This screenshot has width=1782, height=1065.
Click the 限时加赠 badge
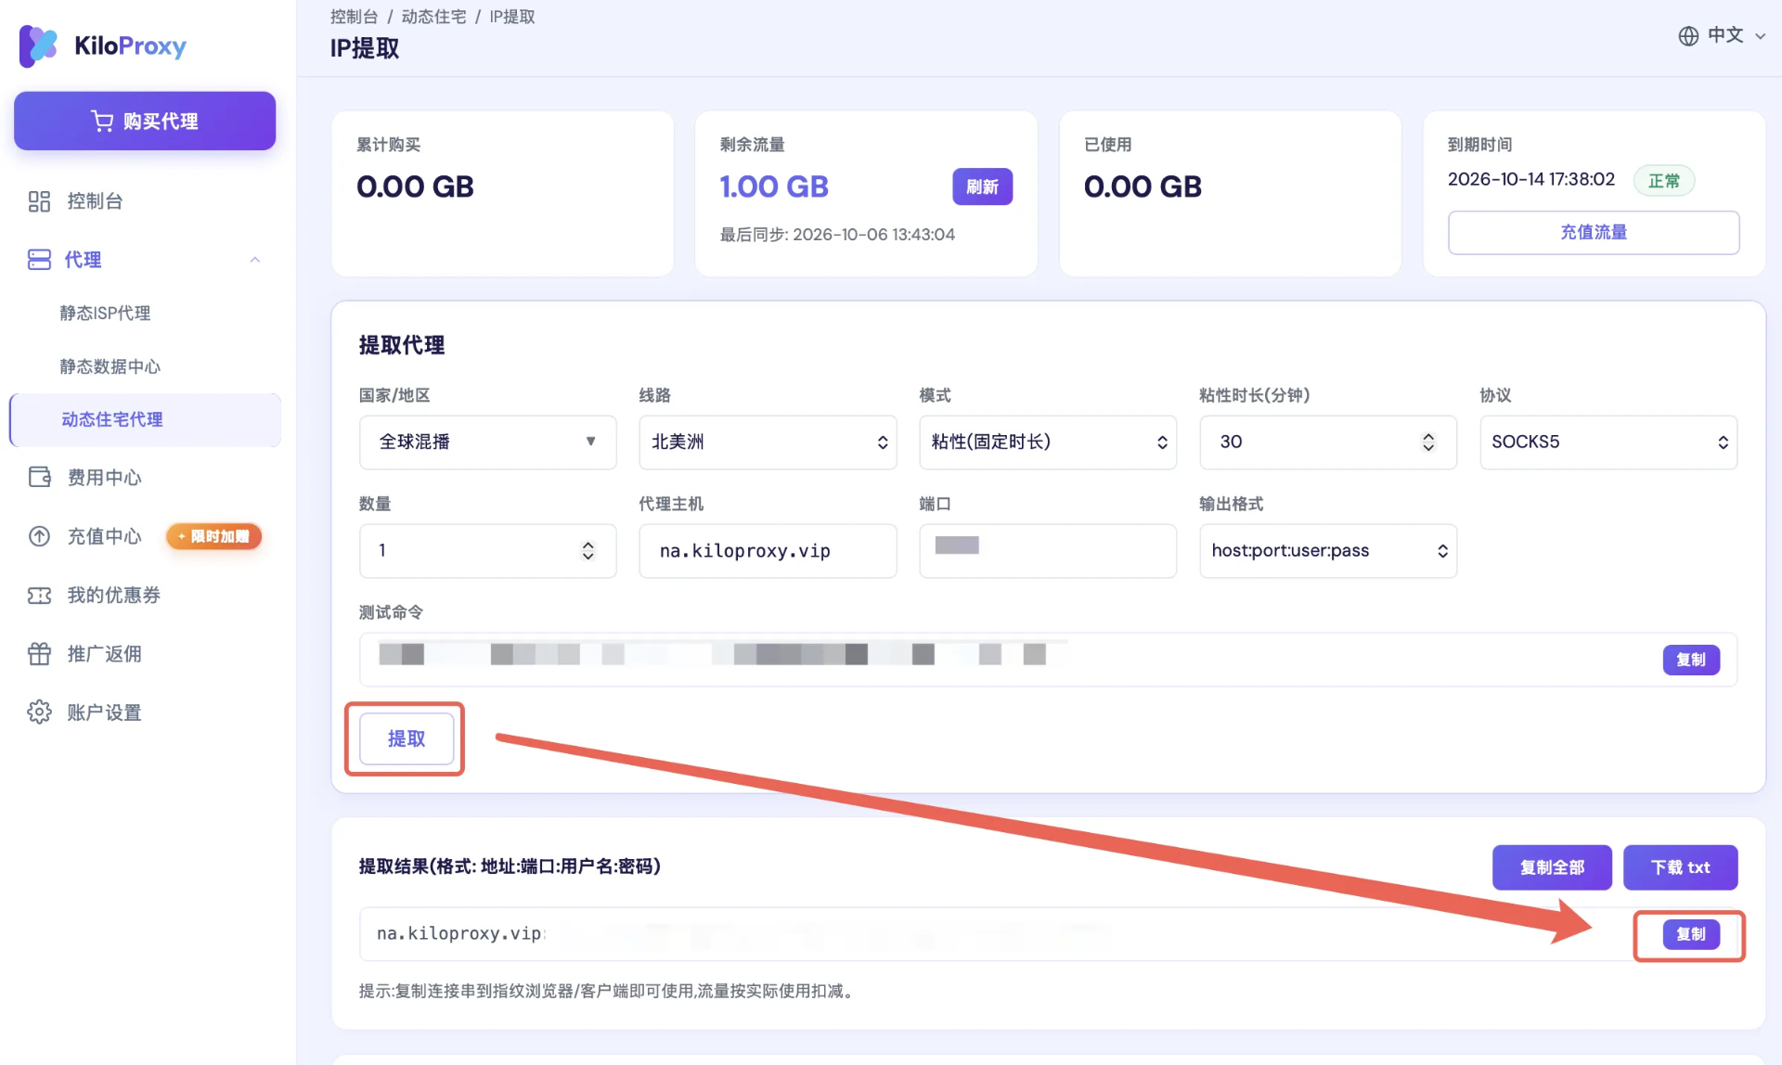click(214, 536)
